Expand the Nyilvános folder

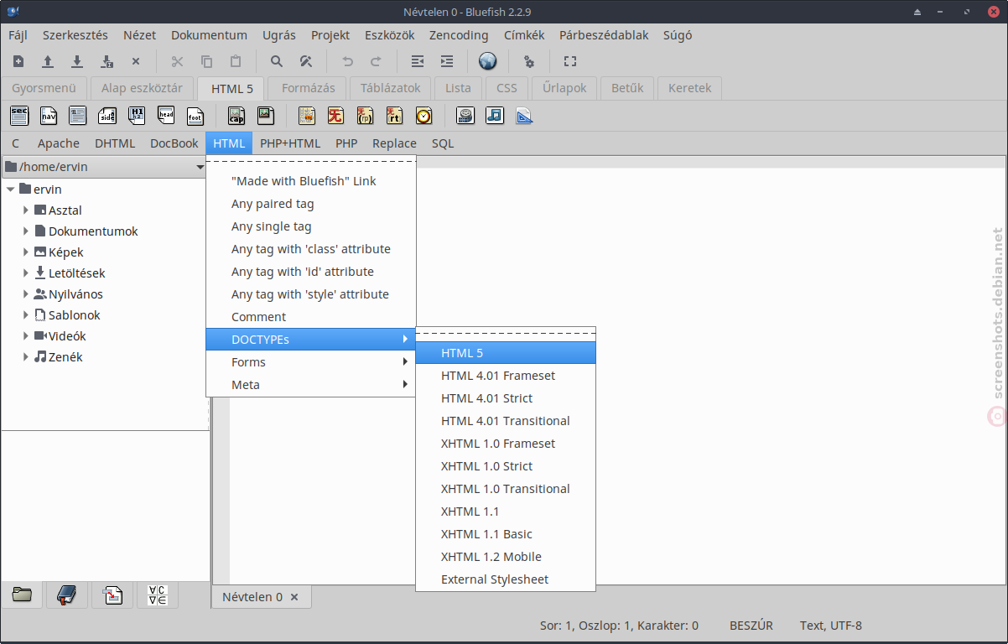click(26, 294)
